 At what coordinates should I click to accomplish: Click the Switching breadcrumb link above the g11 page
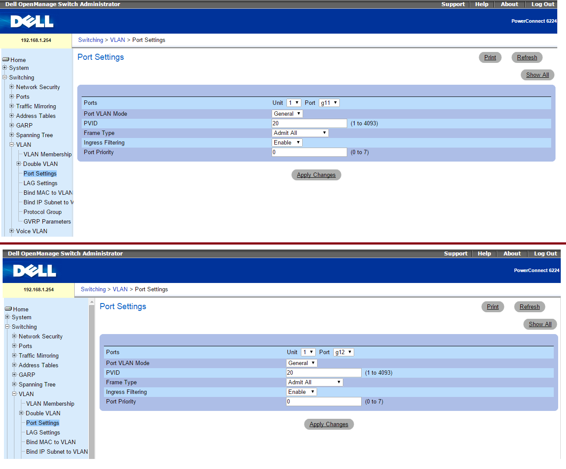tap(90, 40)
